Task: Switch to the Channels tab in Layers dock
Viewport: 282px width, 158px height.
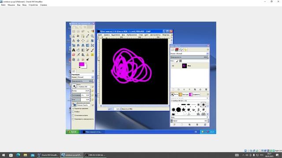Action: tap(177, 50)
